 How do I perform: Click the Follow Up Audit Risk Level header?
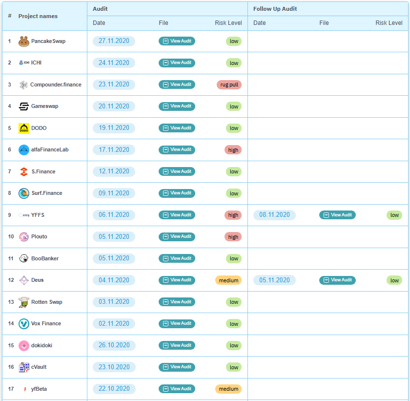point(389,23)
